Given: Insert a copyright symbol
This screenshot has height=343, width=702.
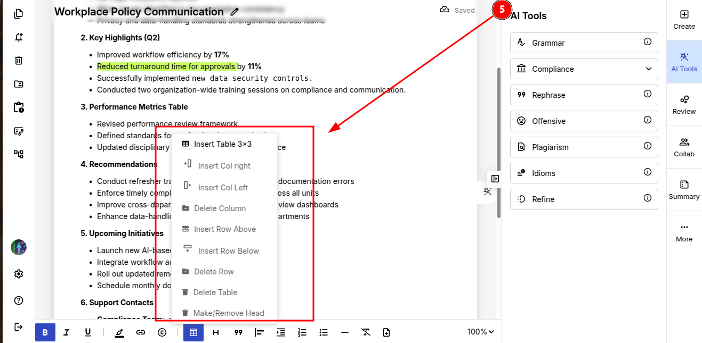Looking at the screenshot, I should (162, 332).
